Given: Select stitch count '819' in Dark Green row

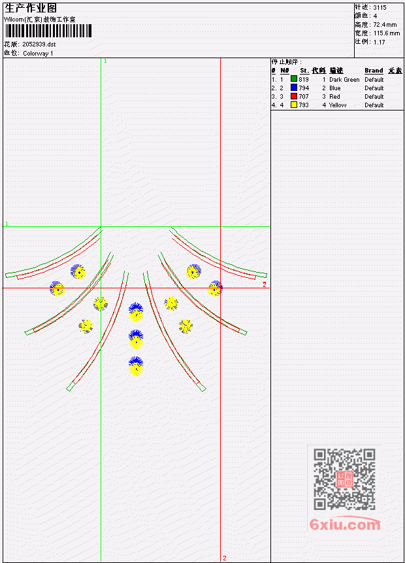Looking at the screenshot, I should point(304,79).
